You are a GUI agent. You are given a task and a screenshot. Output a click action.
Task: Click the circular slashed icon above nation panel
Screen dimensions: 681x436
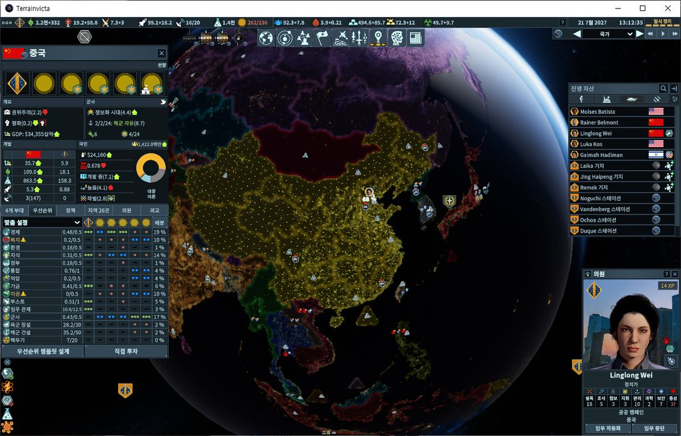point(85,36)
